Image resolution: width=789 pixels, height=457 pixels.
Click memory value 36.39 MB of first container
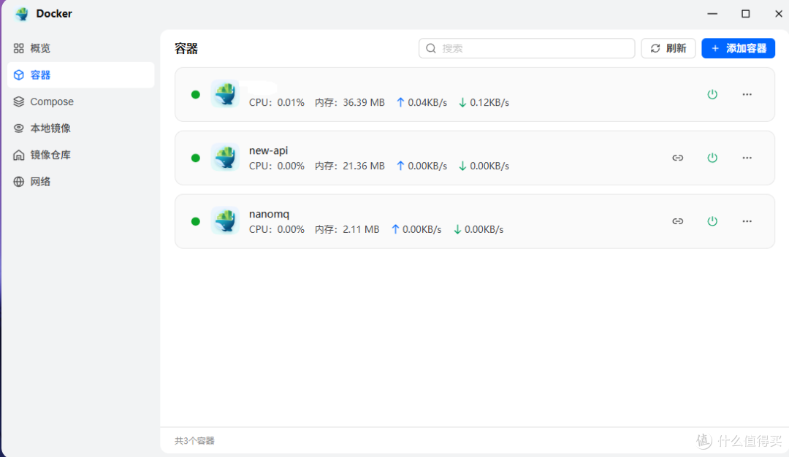pyautogui.click(x=364, y=102)
